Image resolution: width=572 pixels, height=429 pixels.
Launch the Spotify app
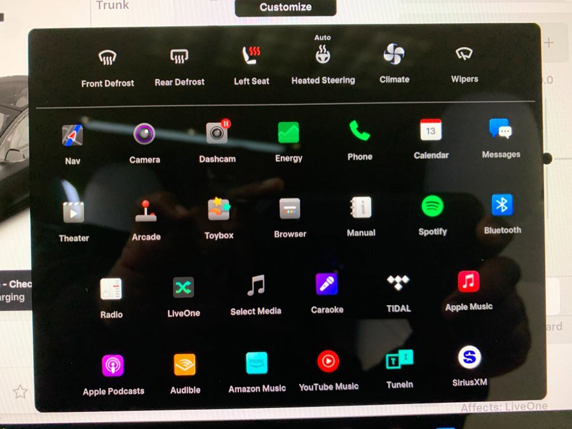click(x=432, y=206)
